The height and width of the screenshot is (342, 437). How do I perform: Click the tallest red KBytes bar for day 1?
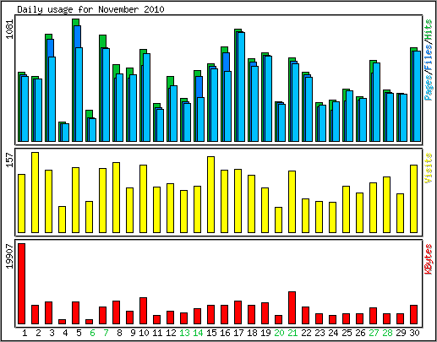coord(22,284)
